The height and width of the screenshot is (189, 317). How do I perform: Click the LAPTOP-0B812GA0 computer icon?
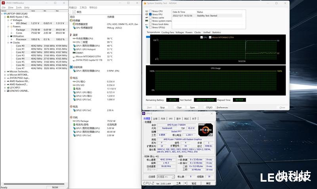point(4,13)
